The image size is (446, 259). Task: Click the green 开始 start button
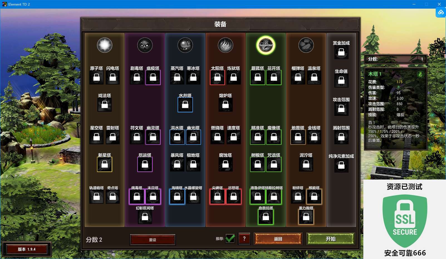331,239
